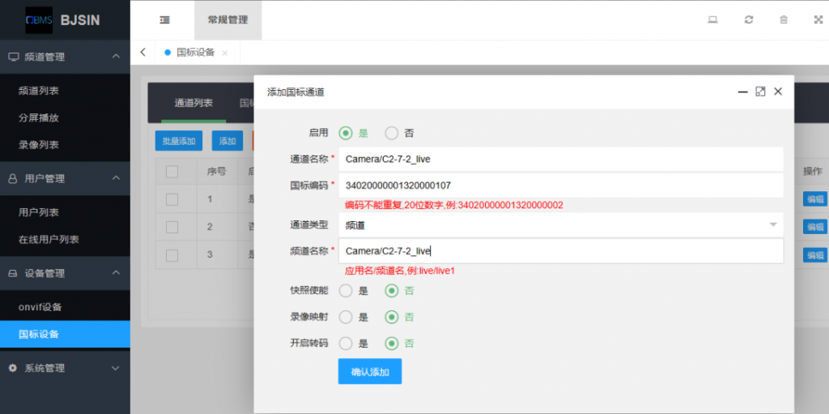
Task: Click the back arrow beside 国标设备 tab
Action: [143, 53]
